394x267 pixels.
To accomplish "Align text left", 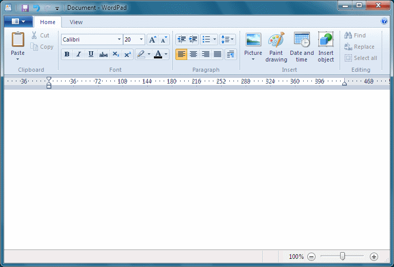I will click(181, 54).
